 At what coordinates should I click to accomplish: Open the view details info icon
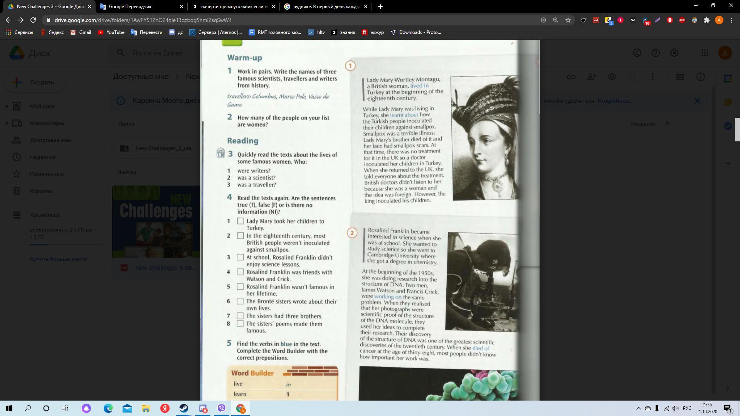pos(700,77)
